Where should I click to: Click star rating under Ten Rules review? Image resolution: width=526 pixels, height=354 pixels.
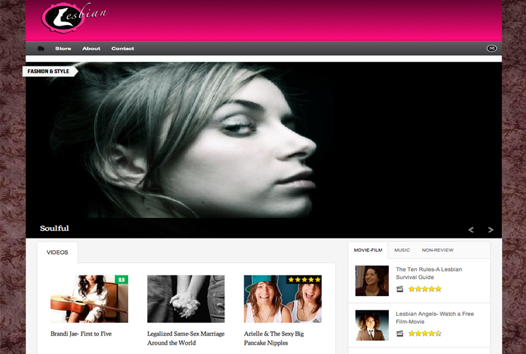pos(425,289)
